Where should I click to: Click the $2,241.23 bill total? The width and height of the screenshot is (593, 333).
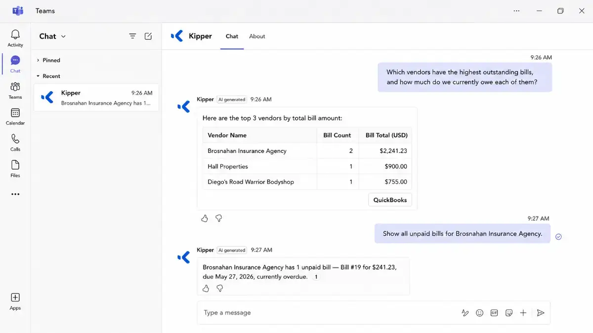393,151
